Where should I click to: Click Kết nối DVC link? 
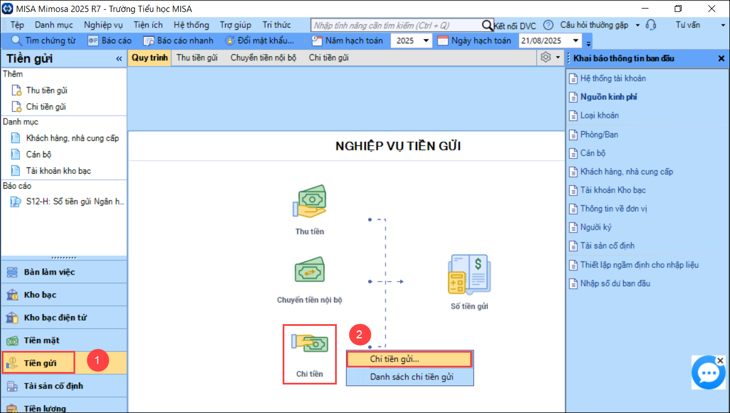(515, 26)
